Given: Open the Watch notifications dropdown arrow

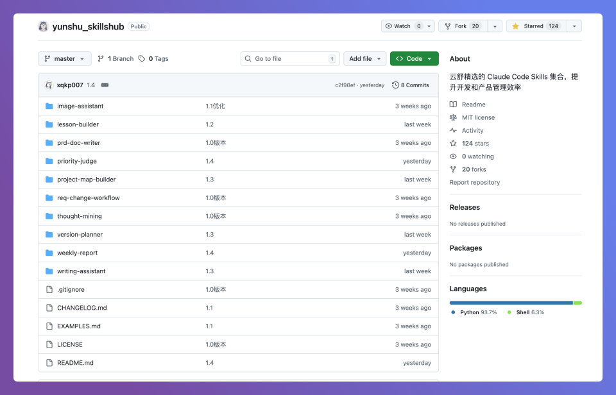Looking at the screenshot, I should pos(429,26).
